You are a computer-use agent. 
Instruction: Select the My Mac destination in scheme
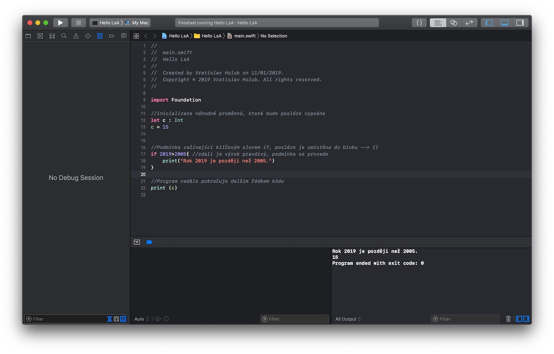point(137,23)
